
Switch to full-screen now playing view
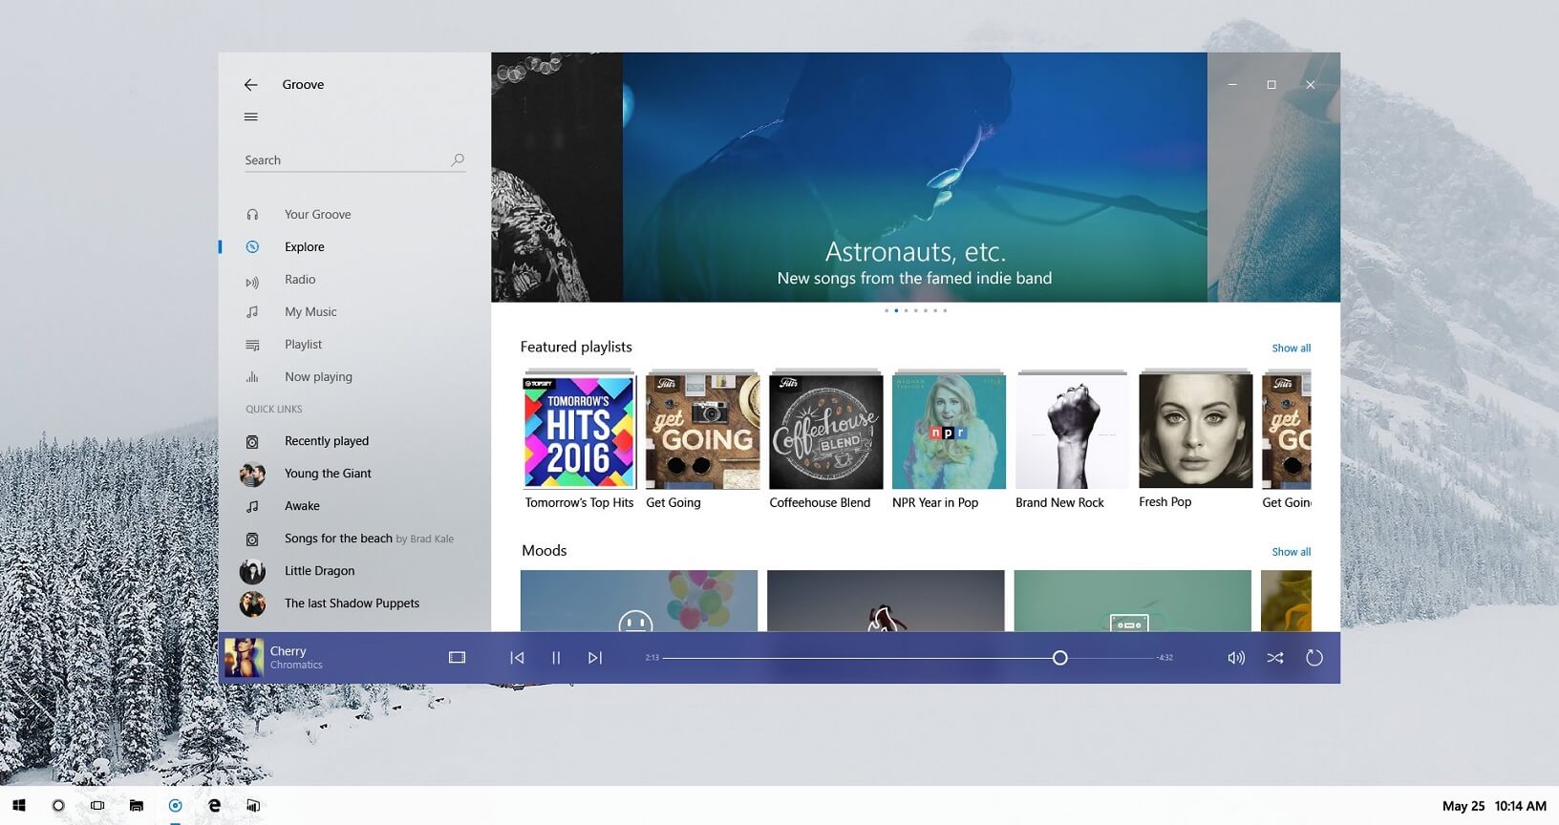point(458,658)
